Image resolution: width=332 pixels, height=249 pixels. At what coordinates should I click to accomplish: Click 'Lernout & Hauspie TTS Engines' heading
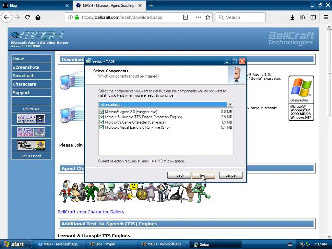click(x=94, y=236)
